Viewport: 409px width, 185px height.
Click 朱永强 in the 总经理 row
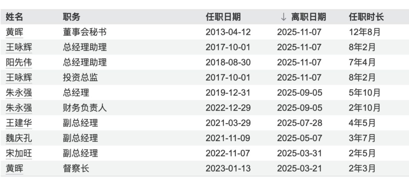click(x=19, y=93)
